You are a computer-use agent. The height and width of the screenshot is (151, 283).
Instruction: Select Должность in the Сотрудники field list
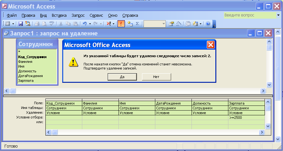[27, 71]
